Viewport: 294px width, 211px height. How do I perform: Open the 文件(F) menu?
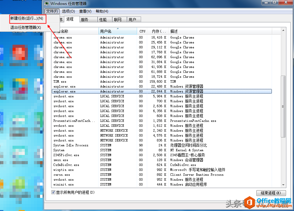[52, 11]
